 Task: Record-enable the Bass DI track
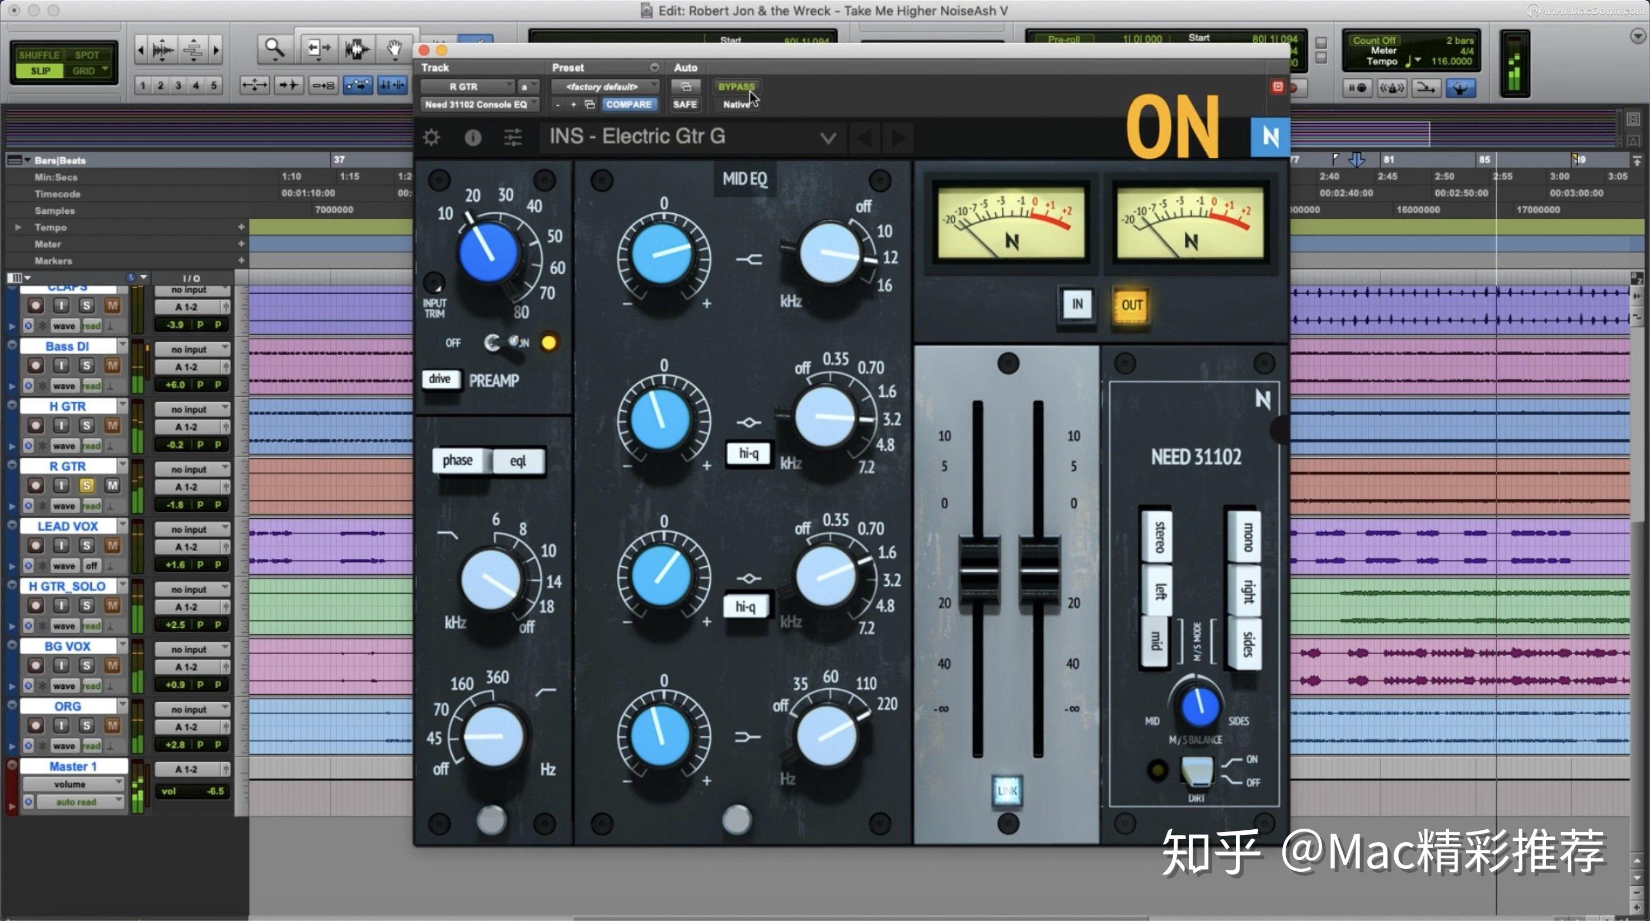36,366
